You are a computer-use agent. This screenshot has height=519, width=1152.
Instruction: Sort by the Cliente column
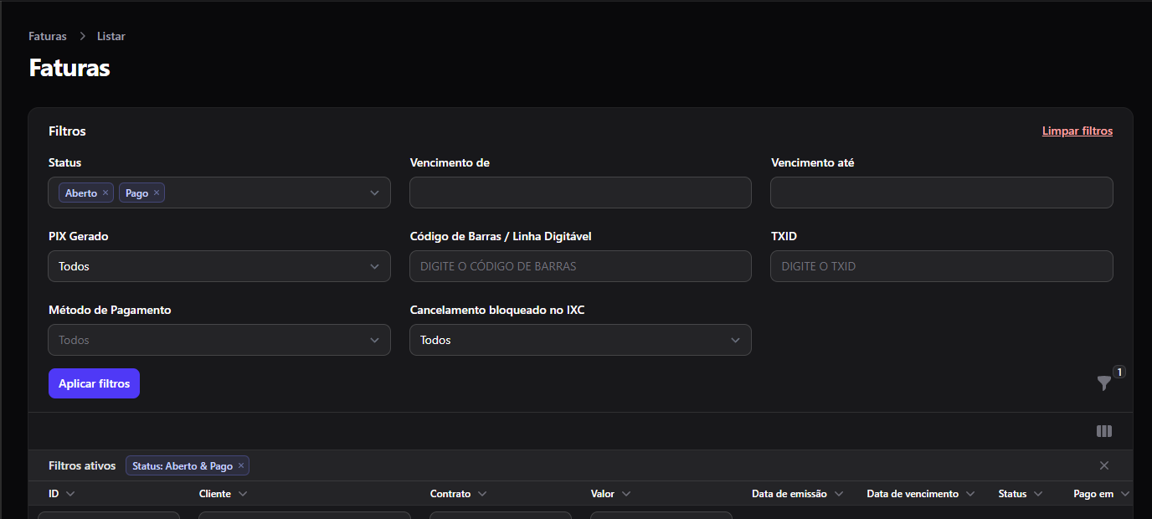click(x=223, y=494)
